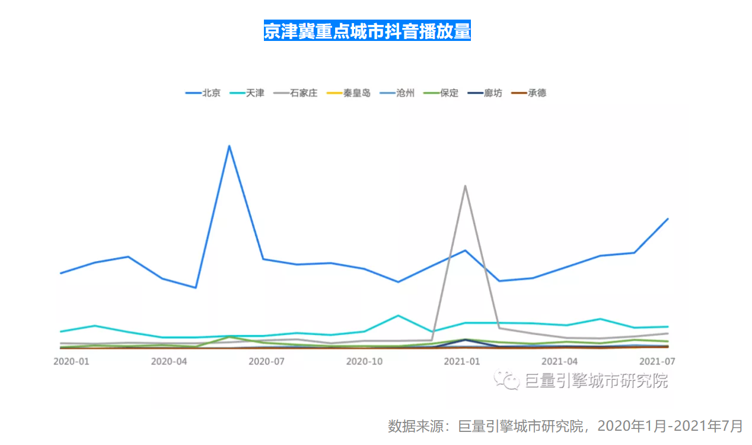Click the 2020-04 axis label
The height and width of the screenshot is (445, 752).
(x=170, y=361)
